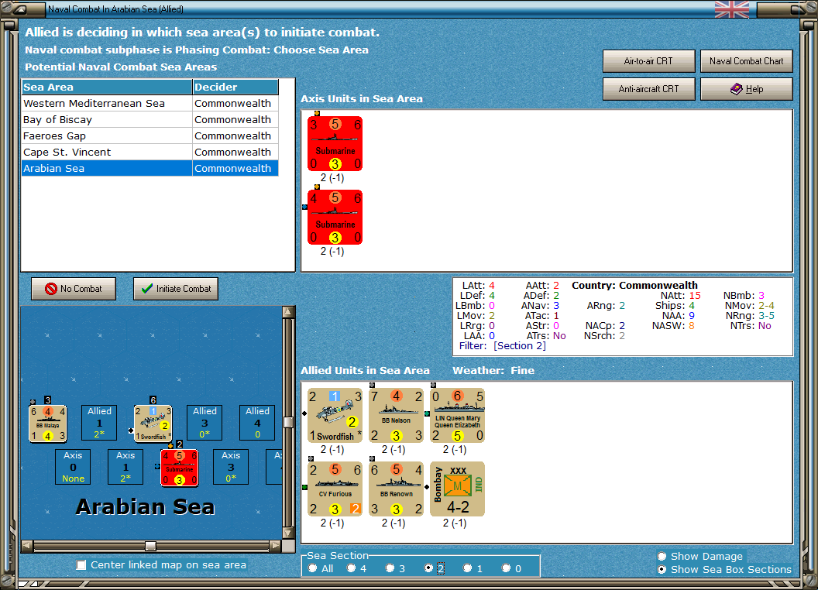Select sea section 1 radio button
The image size is (818, 590).
467,568
